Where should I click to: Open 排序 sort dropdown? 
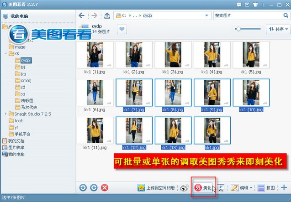(278, 29)
